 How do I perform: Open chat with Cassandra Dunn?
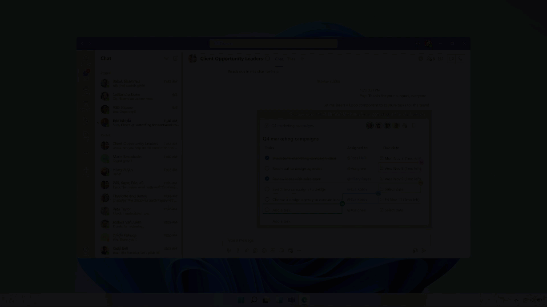click(x=139, y=96)
